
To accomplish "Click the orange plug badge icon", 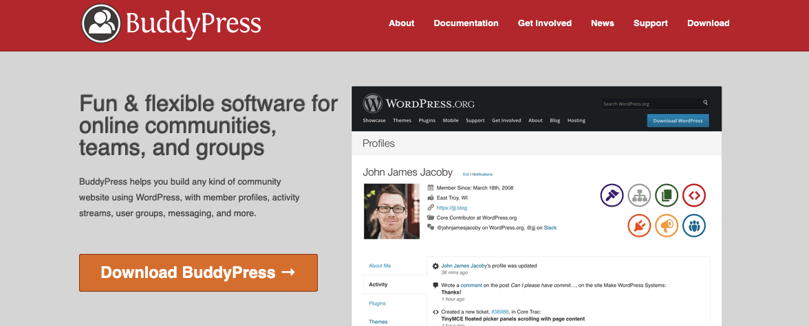I will tap(639, 225).
